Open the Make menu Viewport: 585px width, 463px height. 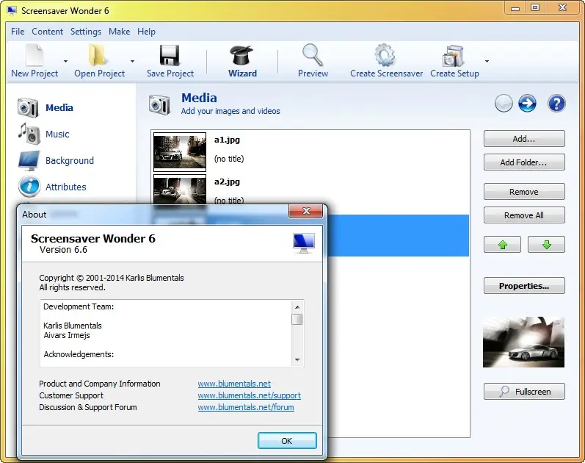pyautogui.click(x=120, y=32)
